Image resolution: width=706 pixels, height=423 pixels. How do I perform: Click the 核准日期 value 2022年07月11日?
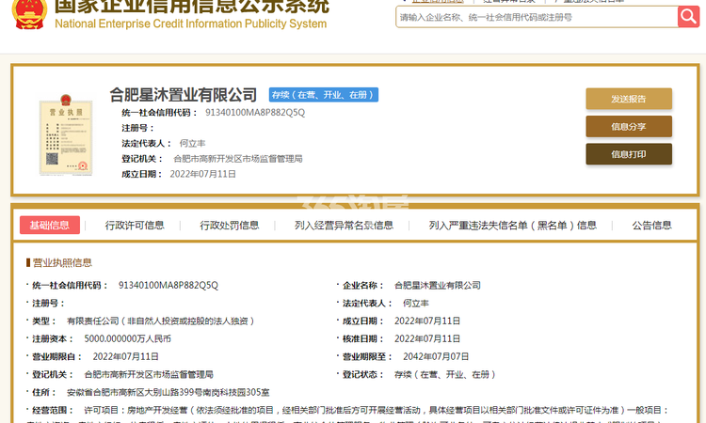[427, 338]
